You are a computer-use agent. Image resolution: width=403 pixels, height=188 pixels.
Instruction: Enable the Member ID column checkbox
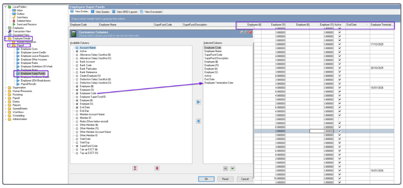pyautogui.click(x=77, y=118)
